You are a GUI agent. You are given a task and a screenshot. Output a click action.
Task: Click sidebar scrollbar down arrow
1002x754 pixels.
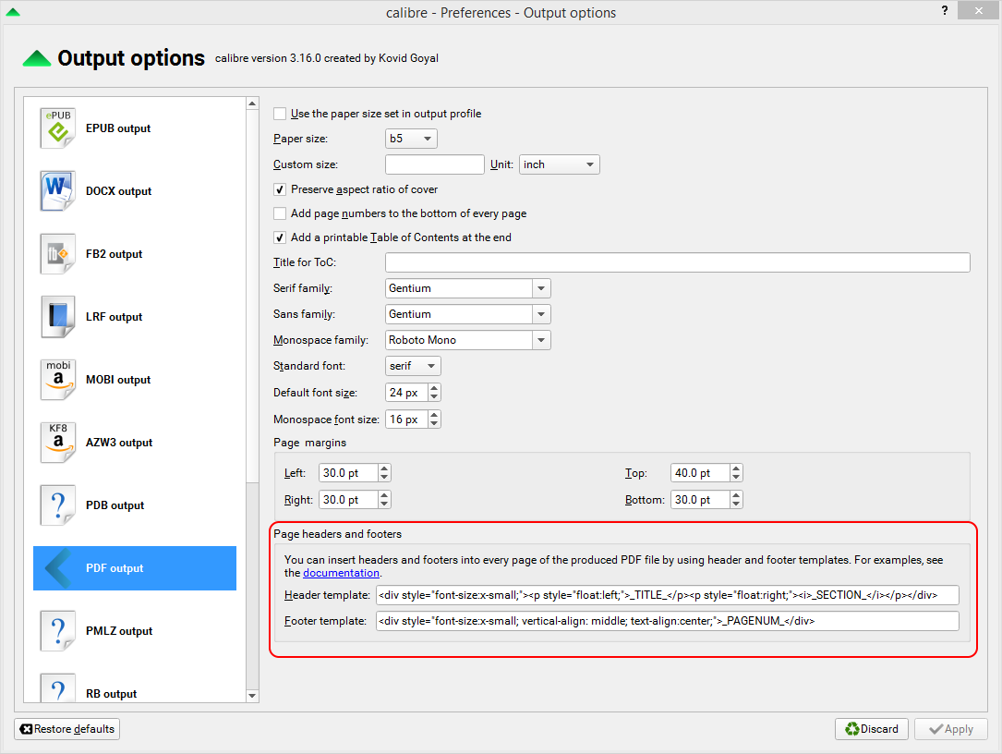252,696
